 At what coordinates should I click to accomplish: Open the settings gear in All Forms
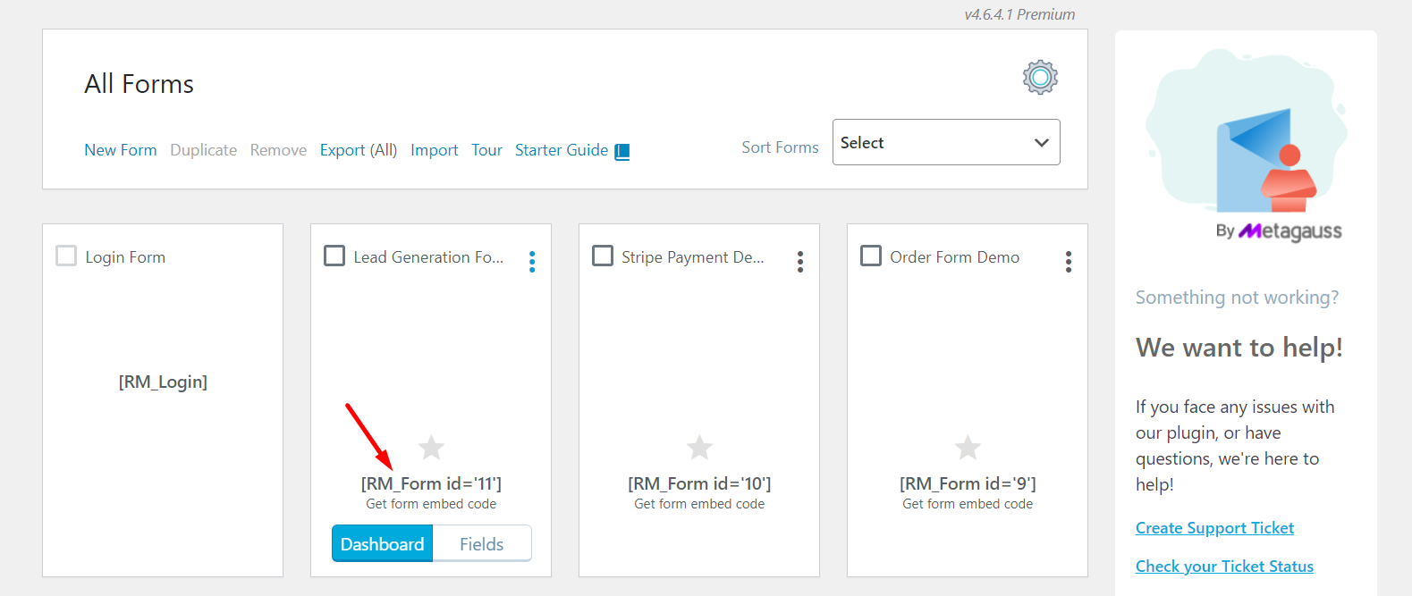[x=1040, y=78]
